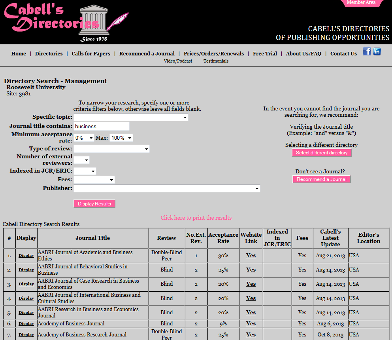The image size is (392, 340).
Task: Click here to print the results
Action: point(196,218)
